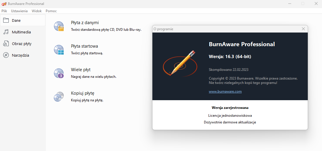Click 'Twórz standardową płytę CD, DVD lub Blu-ray.' text
Viewport: 322px width, 151px height.
click(106, 30)
